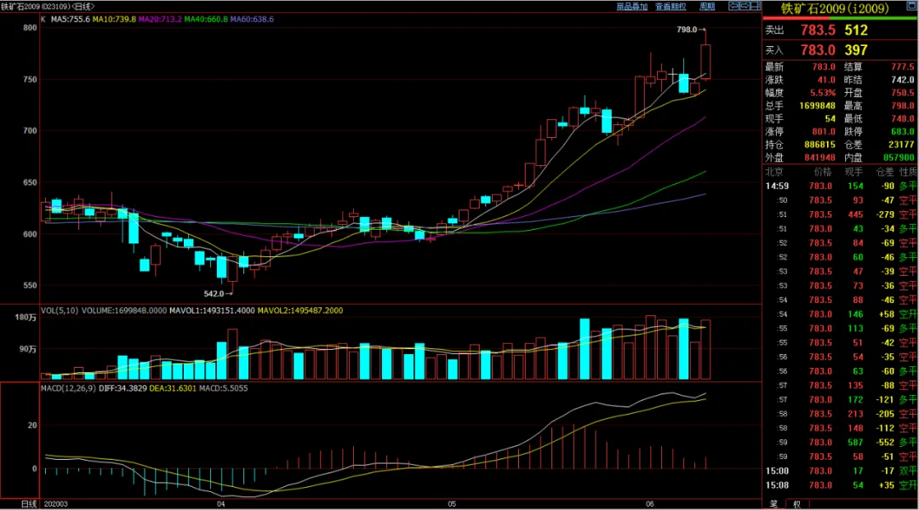Click the 持仓 value 886815
The height and width of the screenshot is (510, 919).
(820, 144)
